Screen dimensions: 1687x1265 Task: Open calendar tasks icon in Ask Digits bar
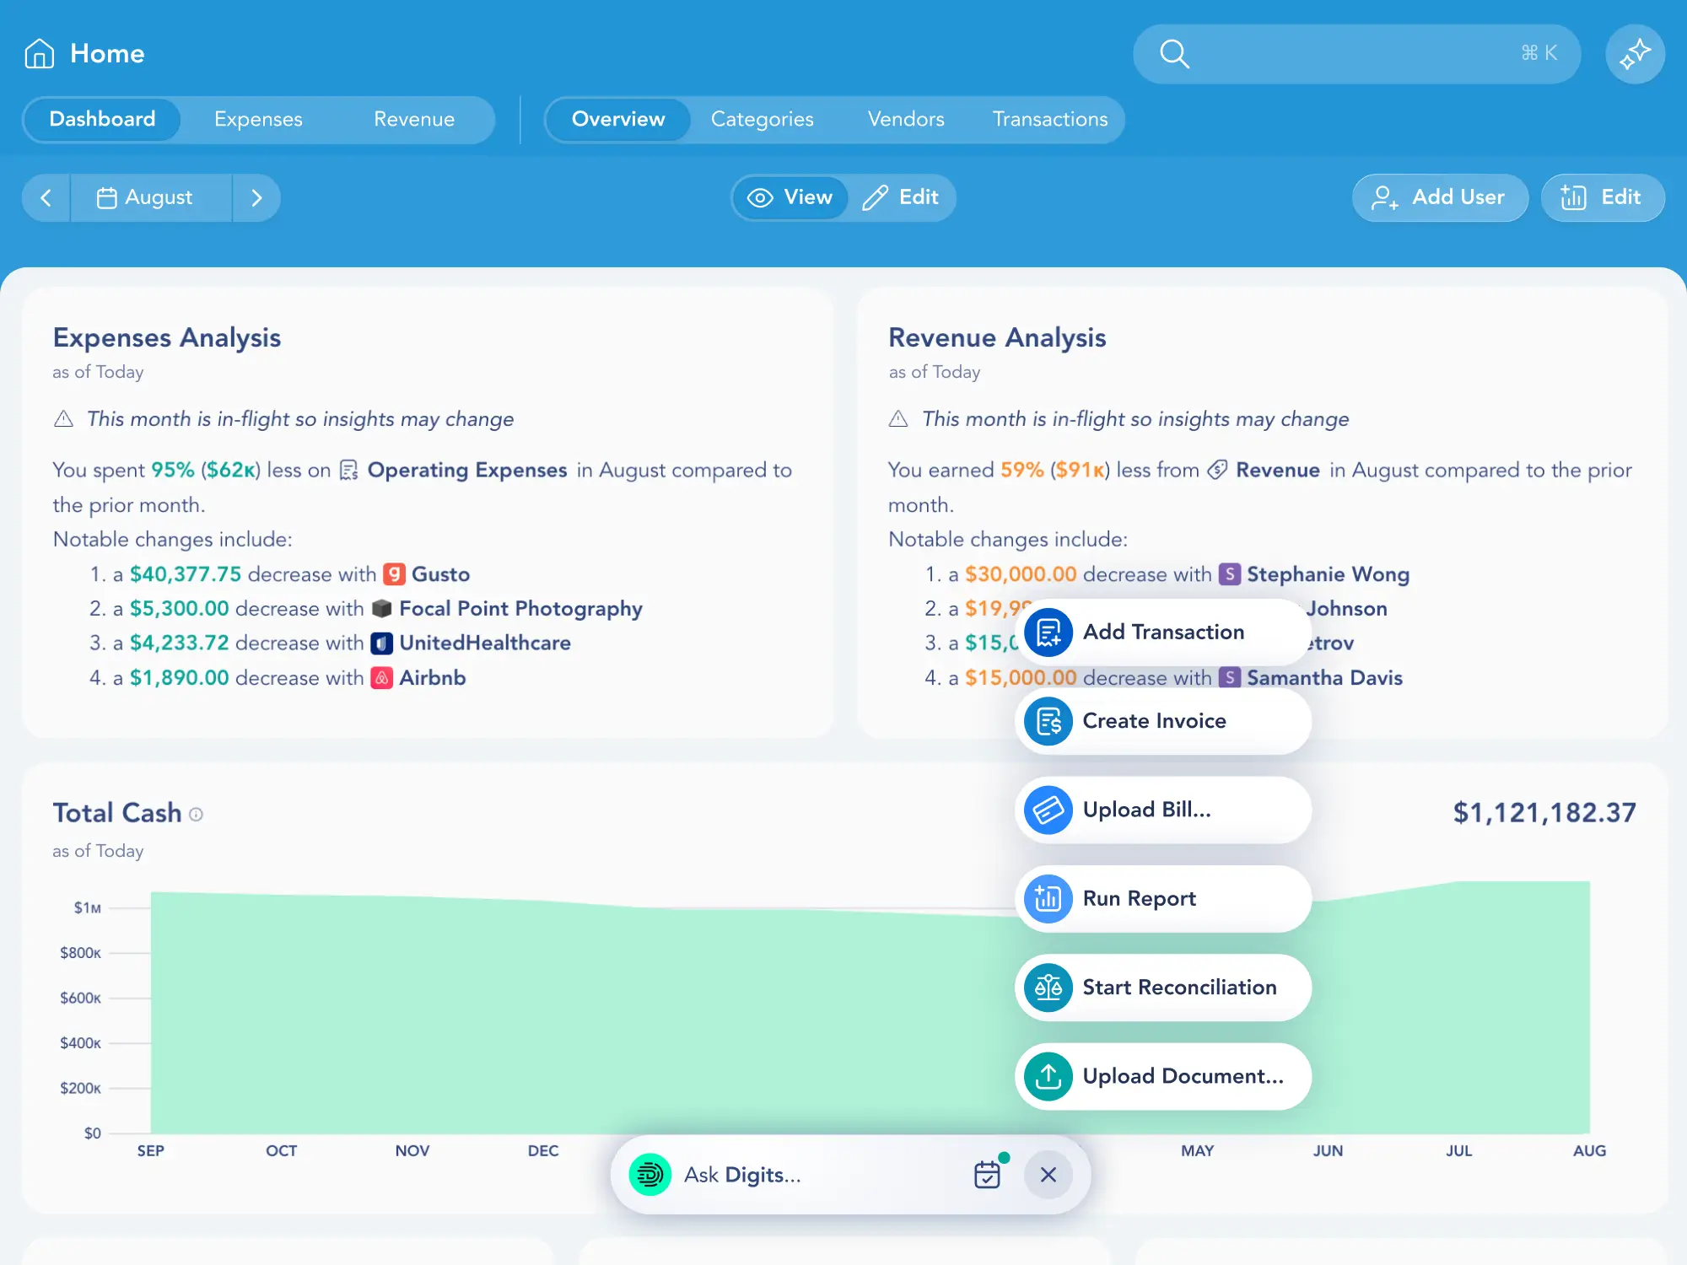(987, 1174)
